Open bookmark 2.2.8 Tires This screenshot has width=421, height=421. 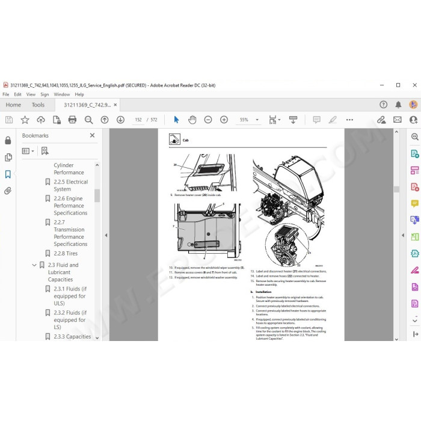click(x=66, y=253)
